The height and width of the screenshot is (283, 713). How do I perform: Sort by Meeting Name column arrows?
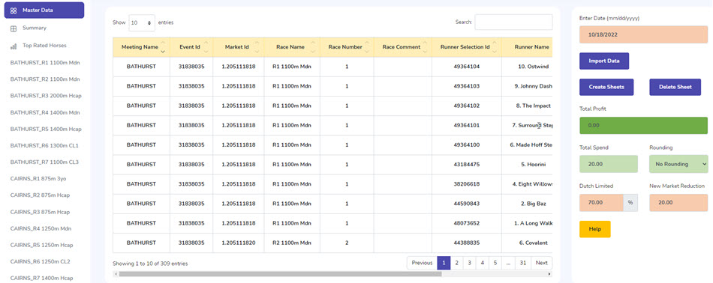pyautogui.click(x=163, y=47)
